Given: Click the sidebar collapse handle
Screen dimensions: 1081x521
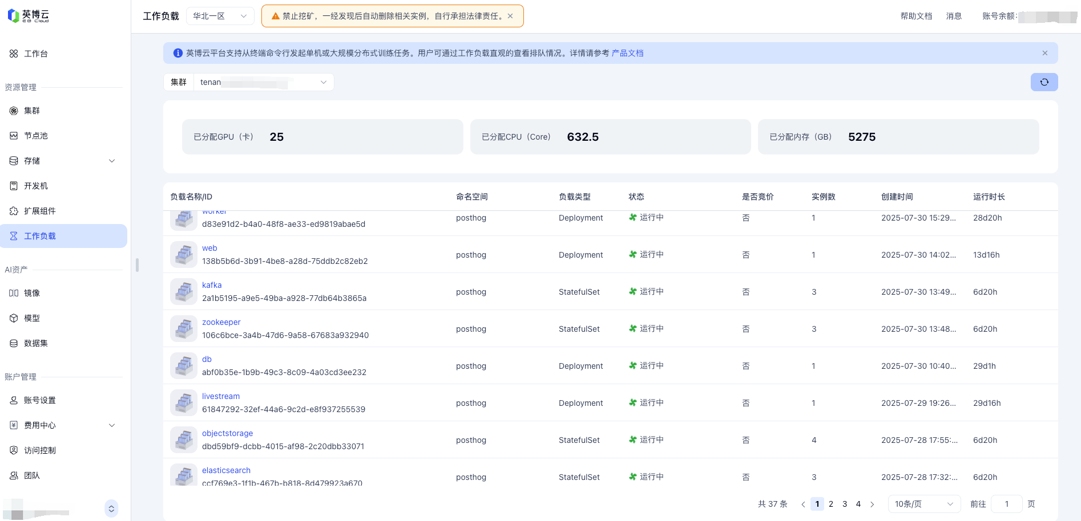Looking at the screenshot, I should point(137,265).
